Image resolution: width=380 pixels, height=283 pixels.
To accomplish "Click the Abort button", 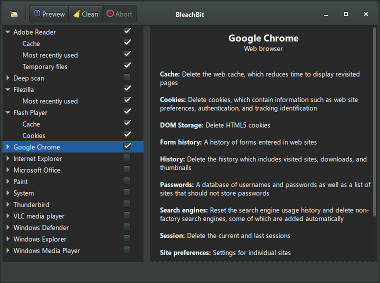I will 119,14.
